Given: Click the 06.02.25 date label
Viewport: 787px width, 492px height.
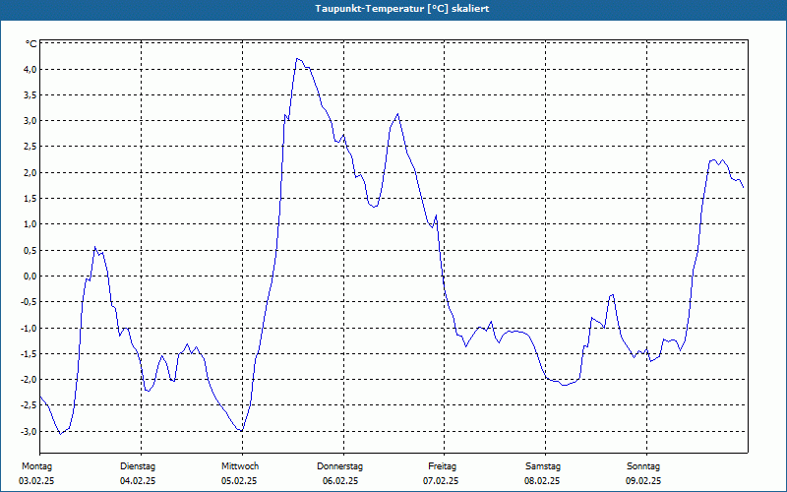Looking at the screenshot, I should pyautogui.click(x=340, y=481).
